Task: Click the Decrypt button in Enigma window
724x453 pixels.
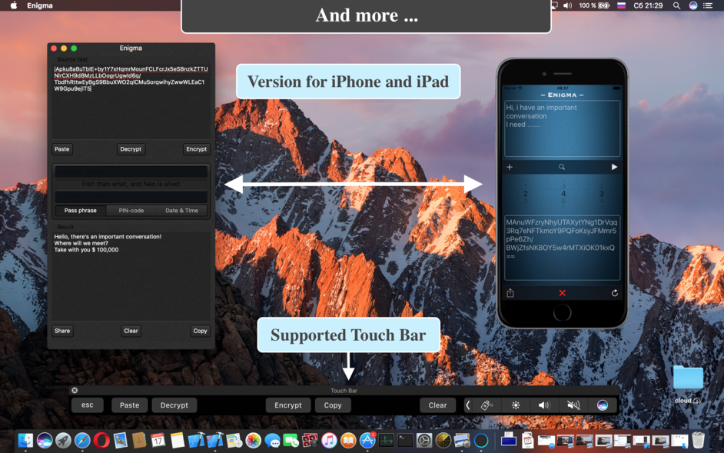Action: [131, 149]
